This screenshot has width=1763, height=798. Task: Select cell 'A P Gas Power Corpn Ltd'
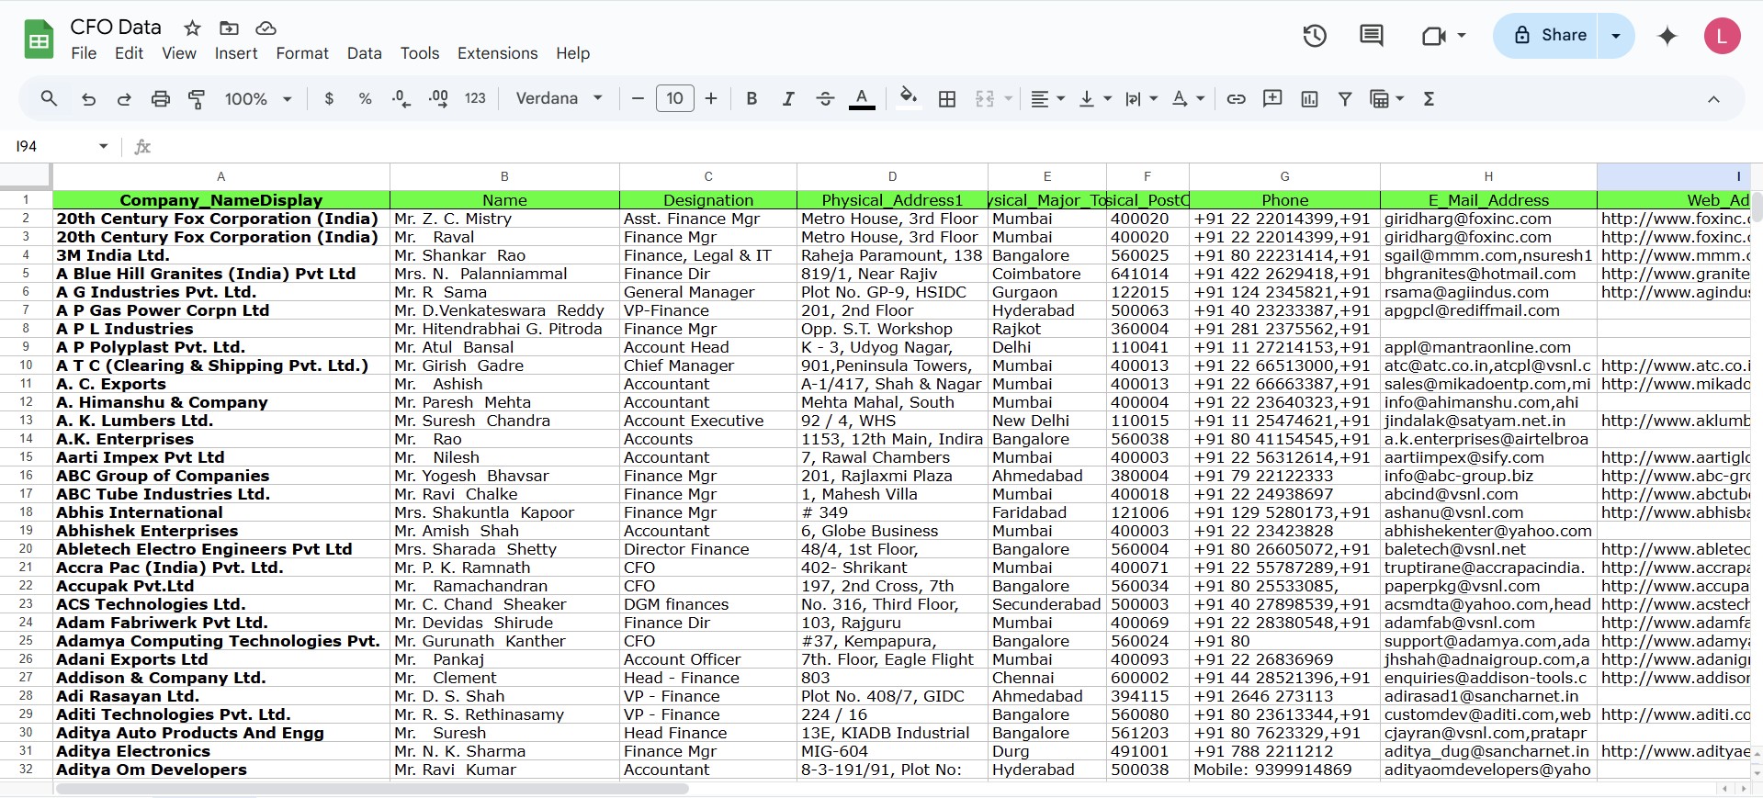tap(221, 310)
